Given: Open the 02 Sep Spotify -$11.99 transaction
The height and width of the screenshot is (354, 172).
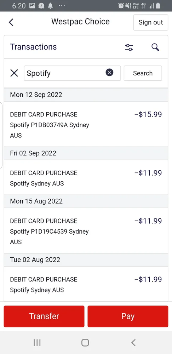Looking at the screenshot, I should pos(86,177).
